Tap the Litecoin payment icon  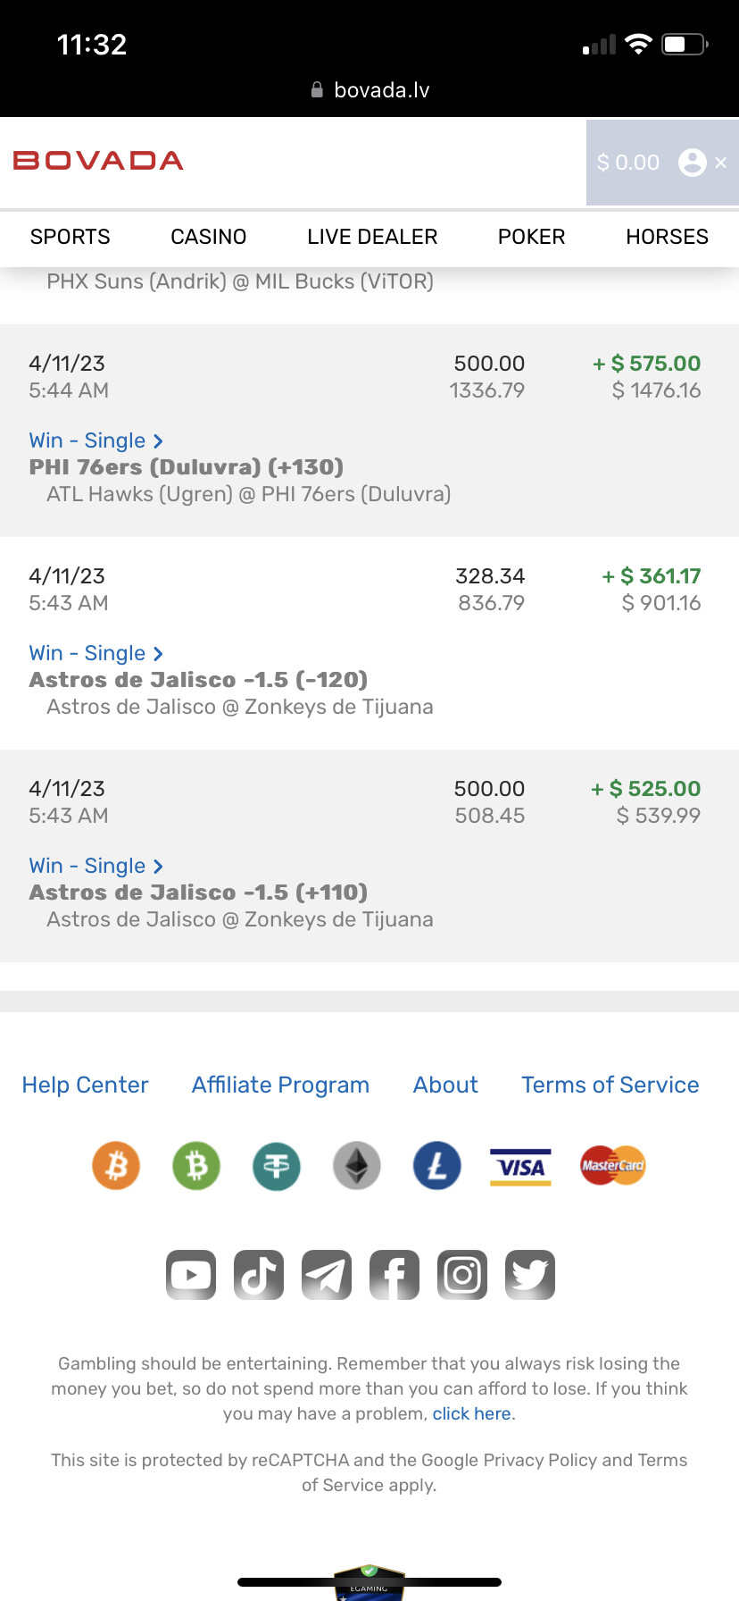tap(437, 1166)
